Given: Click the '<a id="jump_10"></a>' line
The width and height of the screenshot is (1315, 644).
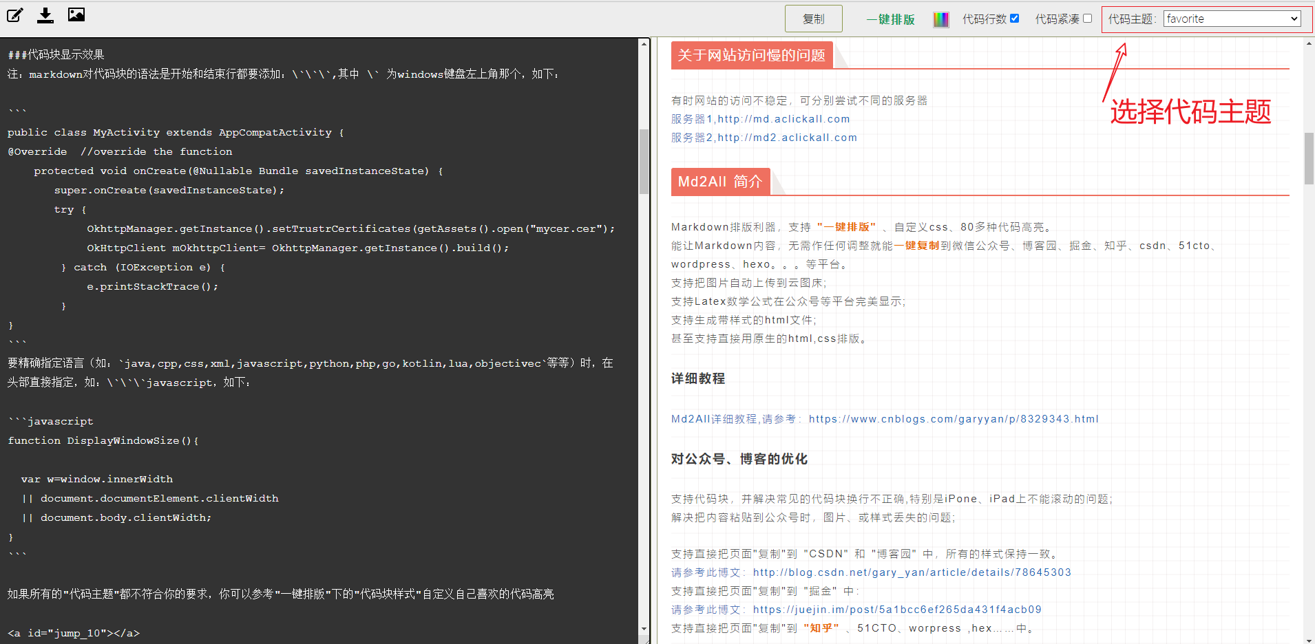Looking at the screenshot, I should click(74, 633).
